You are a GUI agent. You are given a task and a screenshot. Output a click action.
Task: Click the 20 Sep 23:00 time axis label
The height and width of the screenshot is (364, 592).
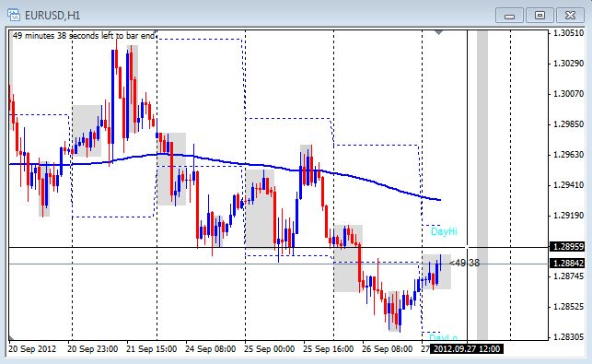point(92,348)
